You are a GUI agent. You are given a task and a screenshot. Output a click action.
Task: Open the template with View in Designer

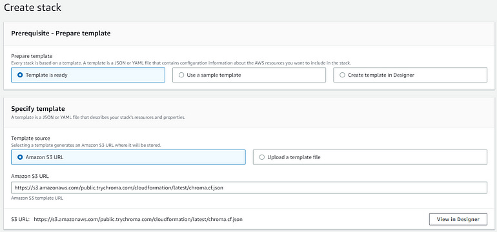458,219
